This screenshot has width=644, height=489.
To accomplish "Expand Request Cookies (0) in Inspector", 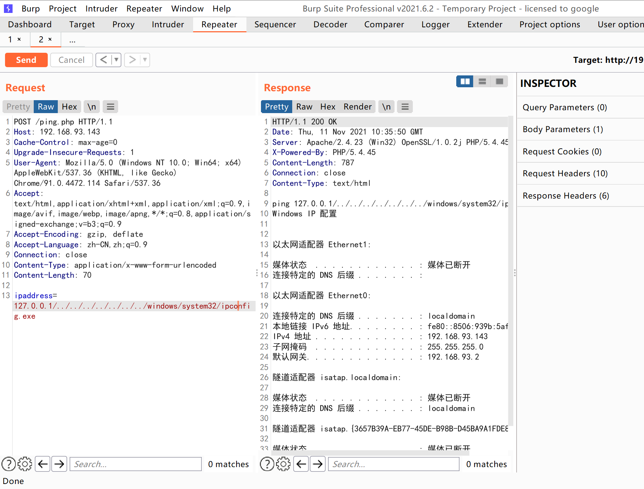I will click(x=580, y=152).
